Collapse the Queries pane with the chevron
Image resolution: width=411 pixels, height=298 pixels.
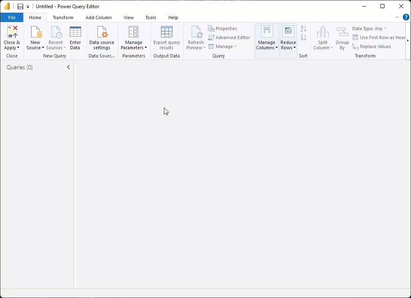68,67
